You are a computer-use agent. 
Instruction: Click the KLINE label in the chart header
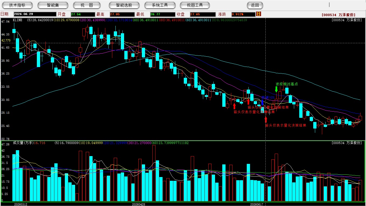(x=17, y=20)
